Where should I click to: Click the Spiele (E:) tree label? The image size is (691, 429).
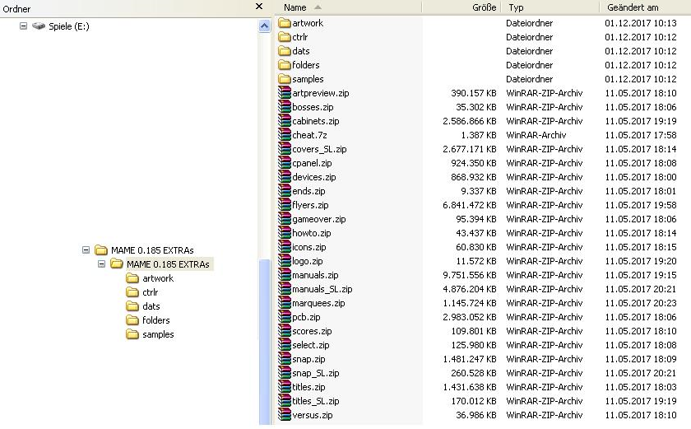click(69, 26)
